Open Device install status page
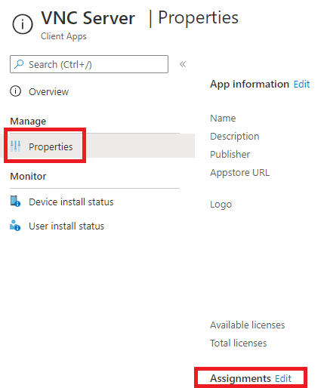Screen dimensions: 327x388 [71, 202]
